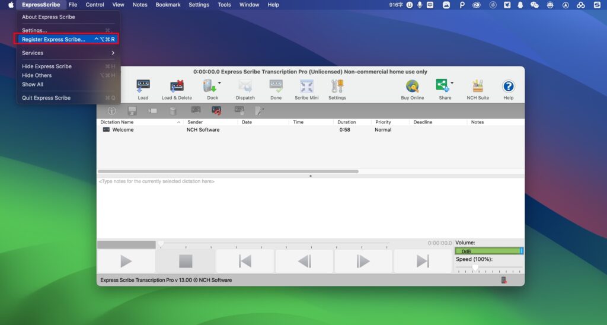Click the playback position slider track
607x325 pixels.
(x=273, y=244)
